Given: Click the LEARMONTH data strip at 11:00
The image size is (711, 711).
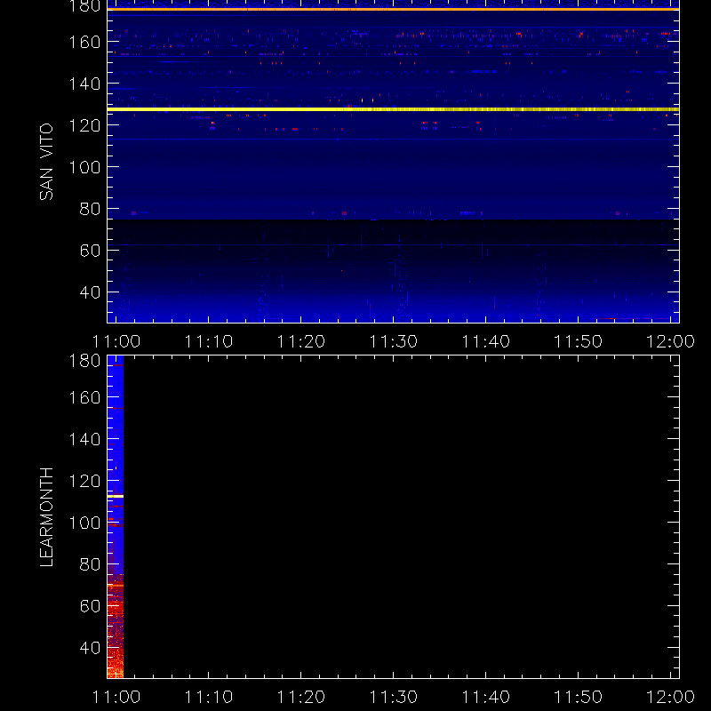Looking at the screenshot, I should tap(116, 516).
